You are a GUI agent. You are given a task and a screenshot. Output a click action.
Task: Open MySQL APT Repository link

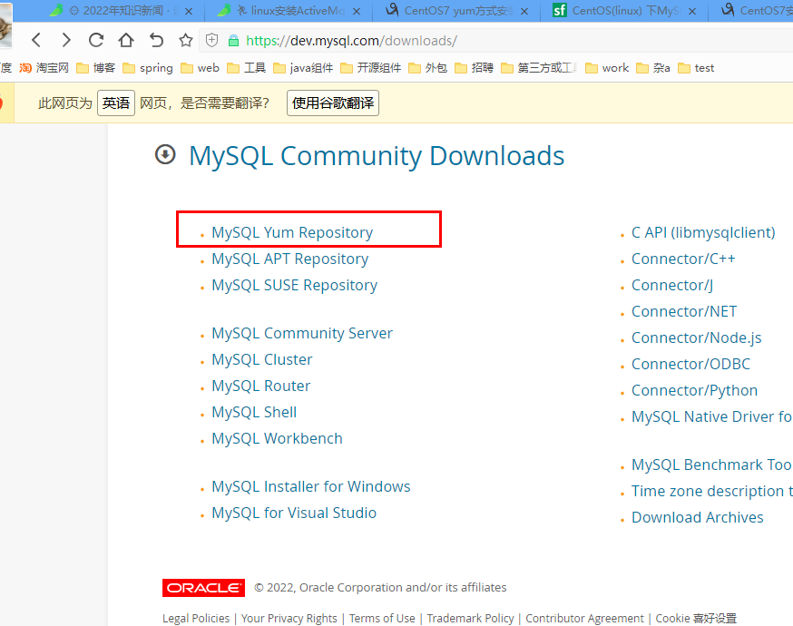pos(289,259)
